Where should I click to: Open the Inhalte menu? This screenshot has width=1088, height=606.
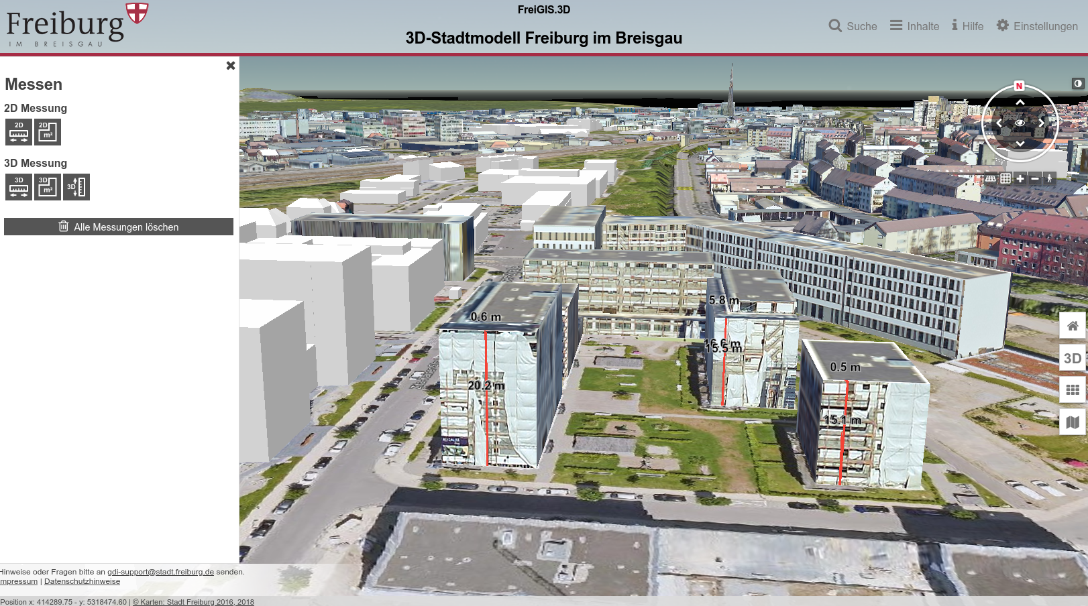click(x=914, y=26)
